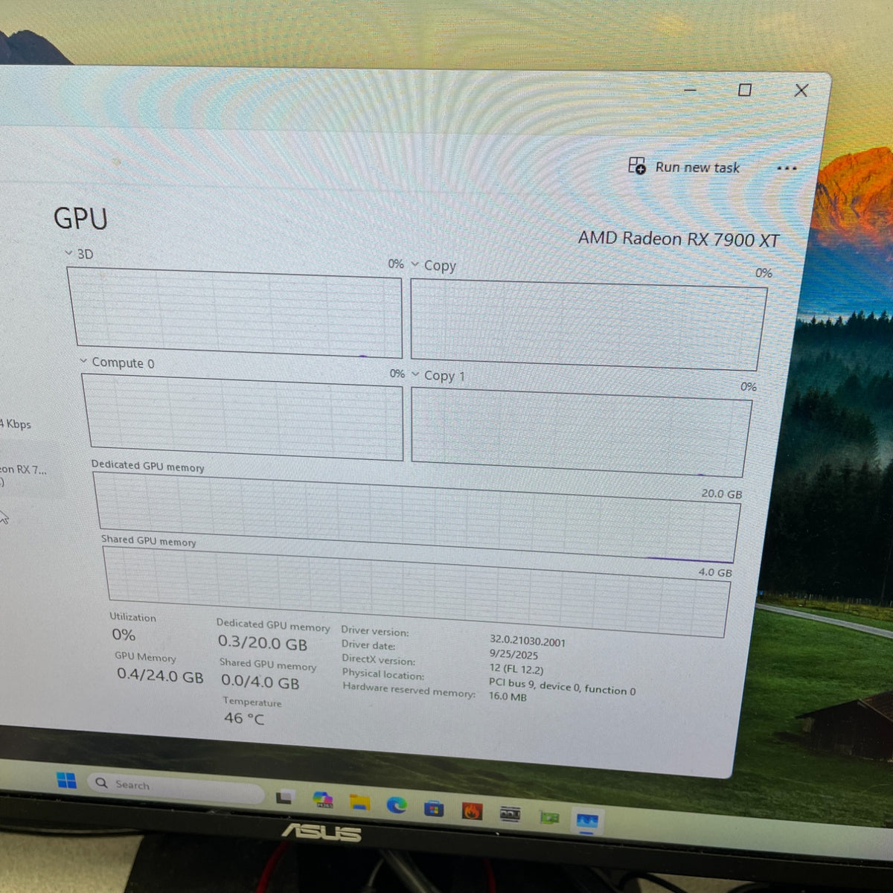Click the 3D utilization graph
The image size is (893, 893).
point(235,313)
